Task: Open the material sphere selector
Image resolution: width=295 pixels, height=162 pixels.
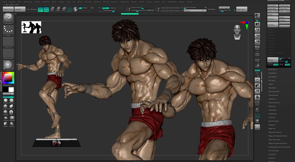Action: (x=8, y=65)
